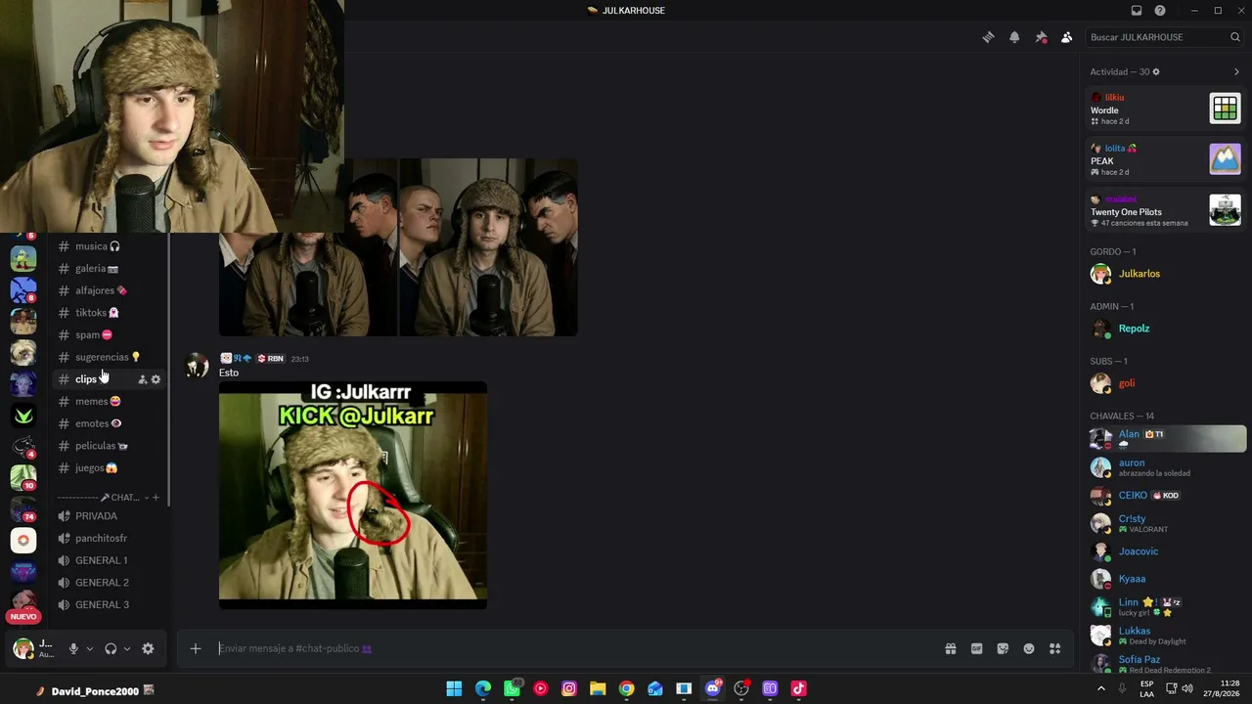Open the galeria text channel

click(x=109, y=269)
